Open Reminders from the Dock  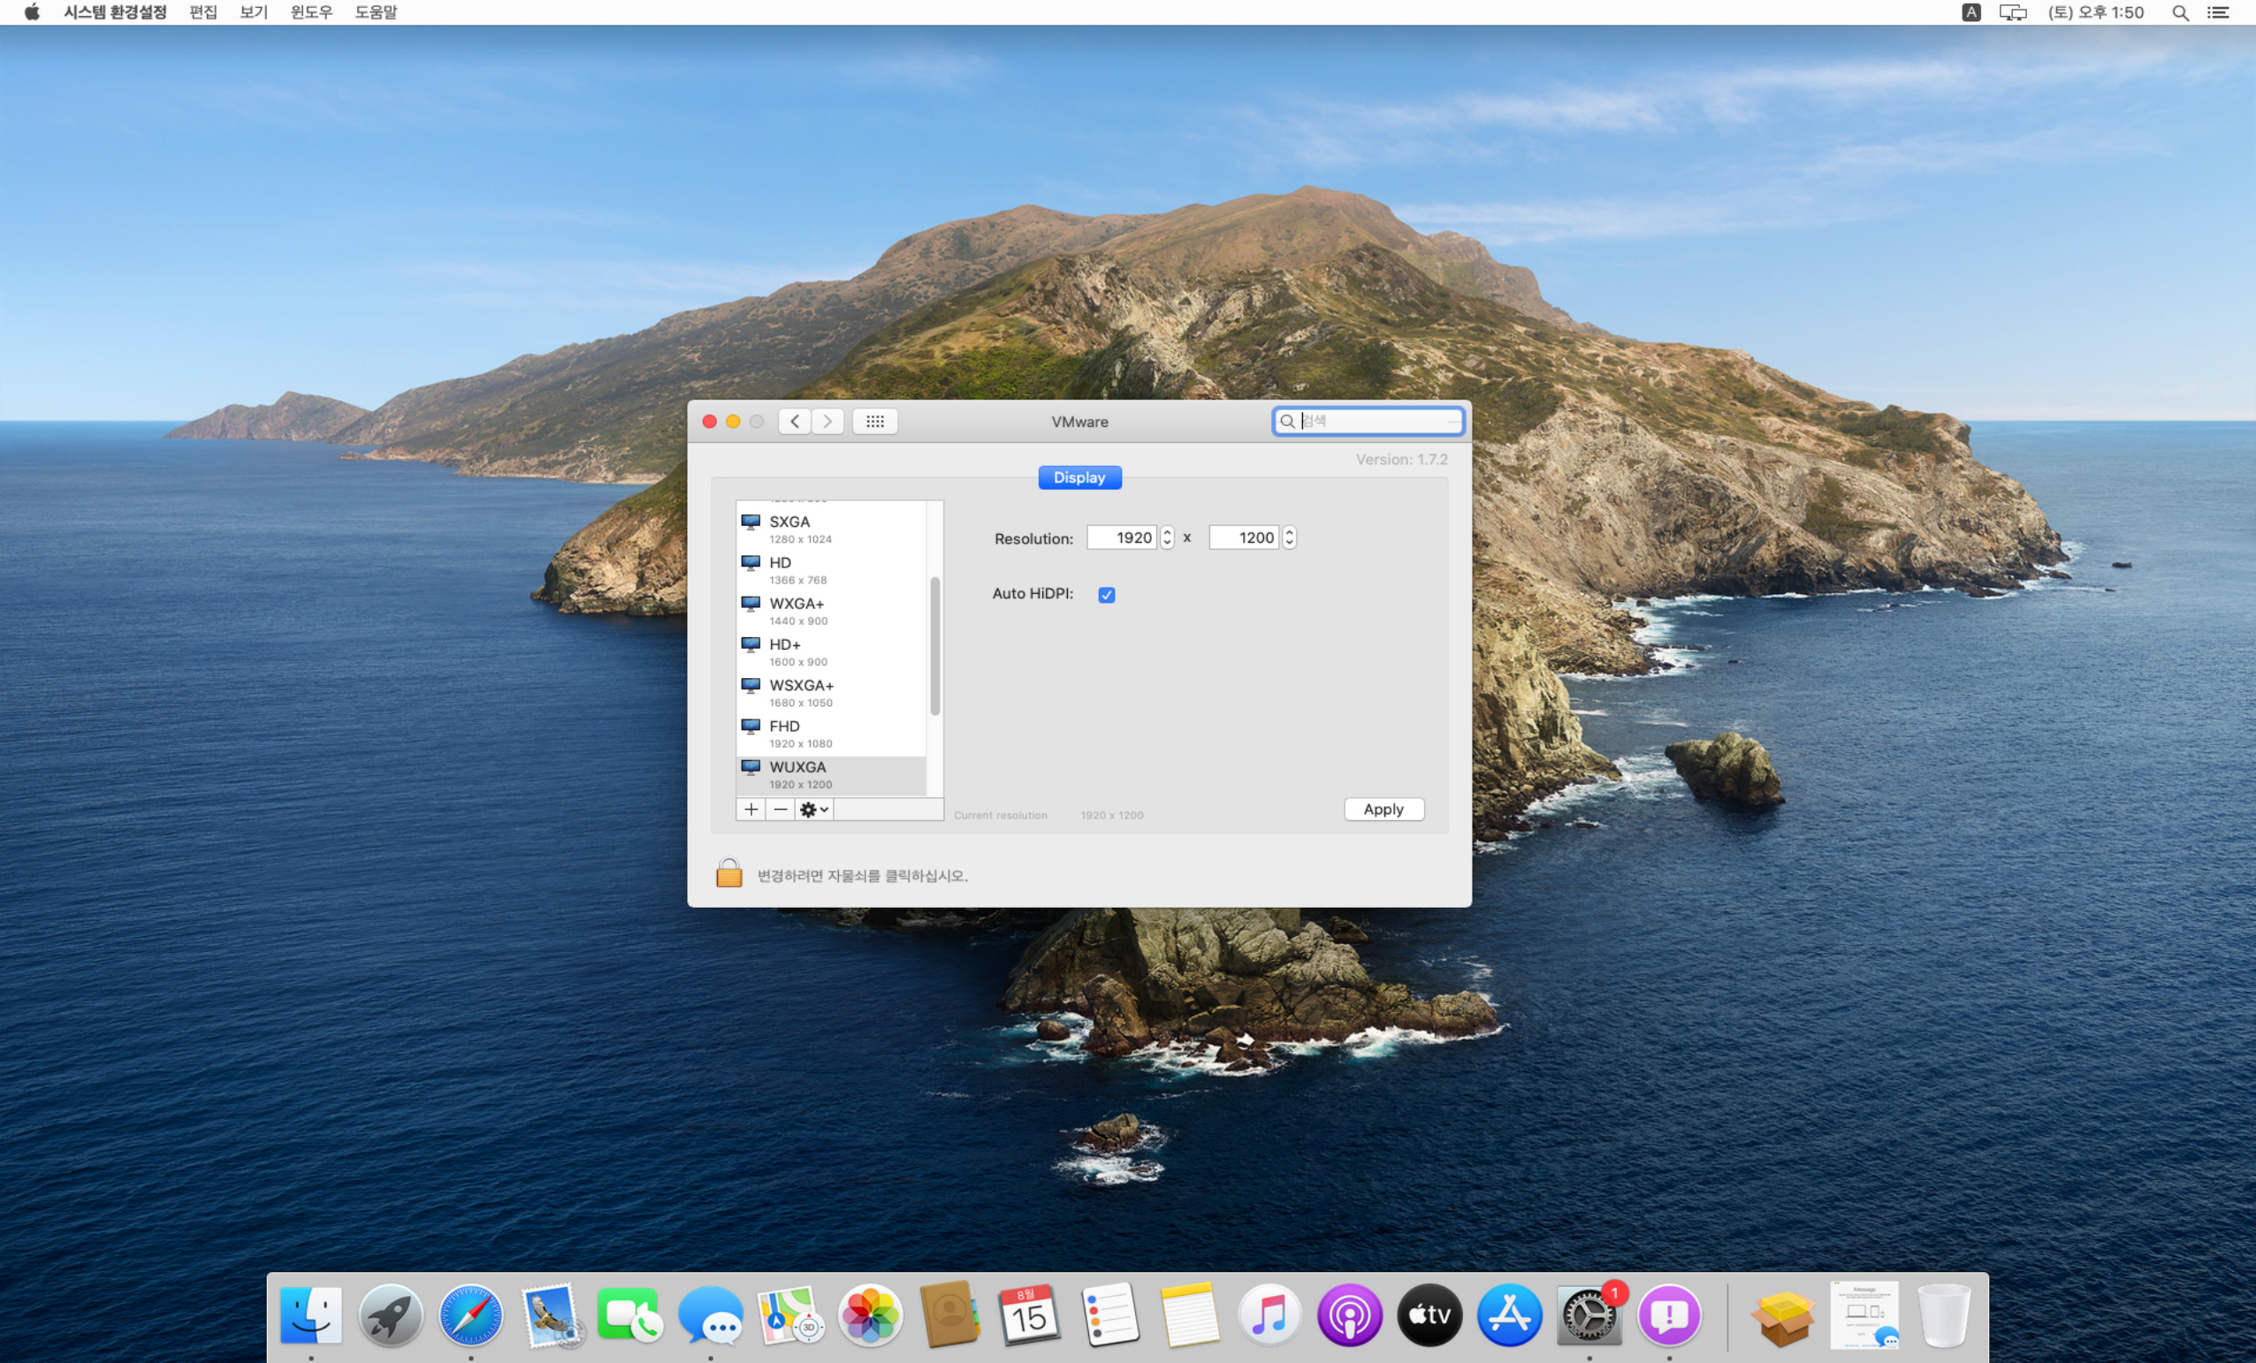coord(1109,1315)
